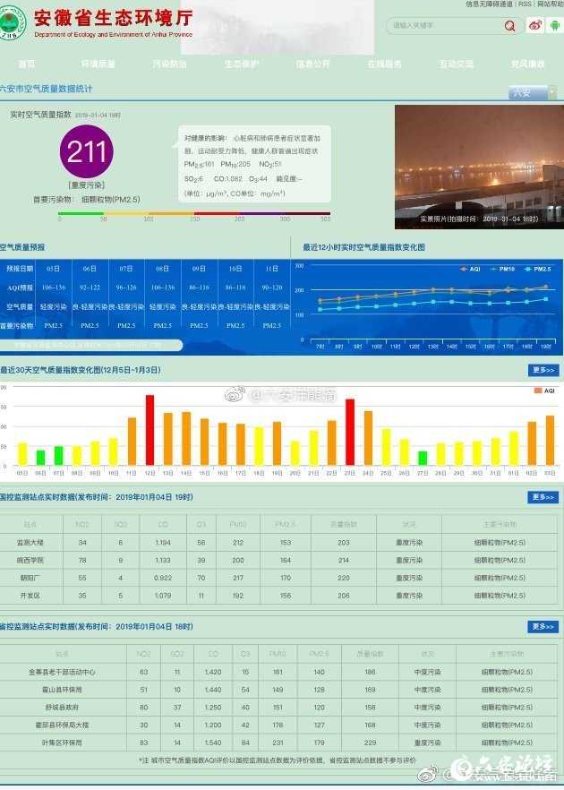
Task: Open 信息公开 navigation menu
Action: (x=312, y=64)
